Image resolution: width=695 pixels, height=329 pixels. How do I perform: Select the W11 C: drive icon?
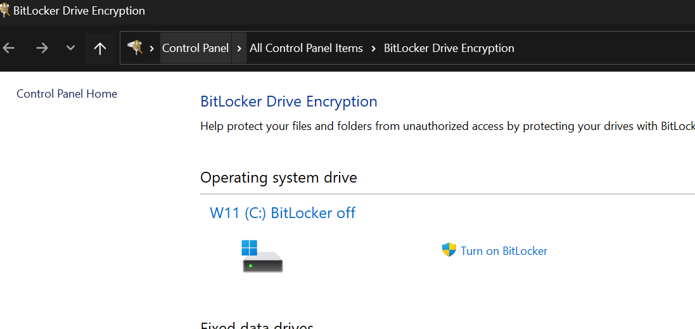[x=262, y=256]
